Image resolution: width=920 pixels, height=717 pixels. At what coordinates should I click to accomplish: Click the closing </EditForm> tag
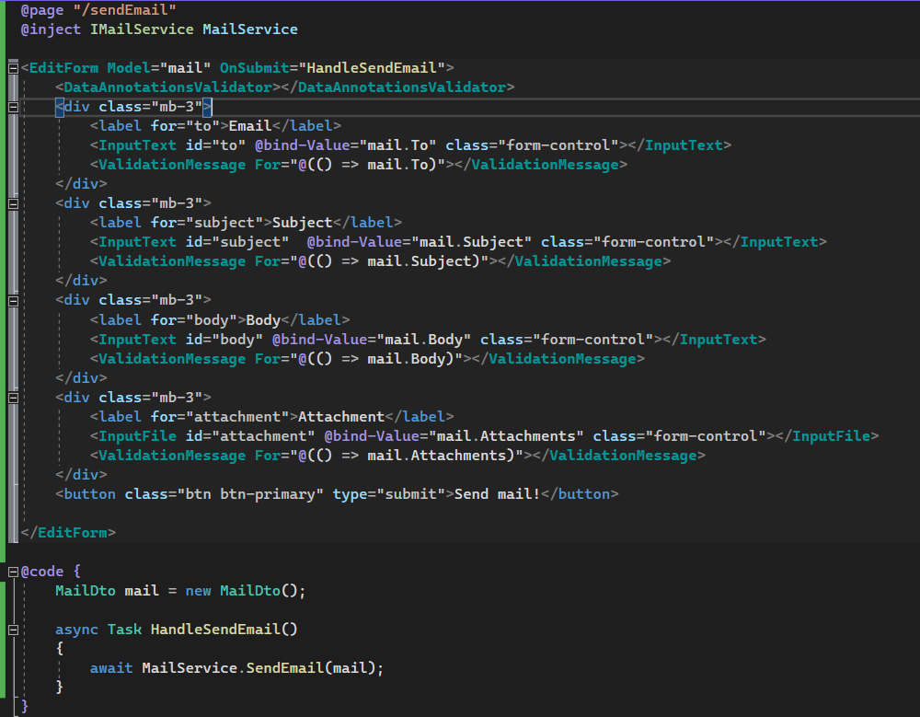[x=68, y=534]
